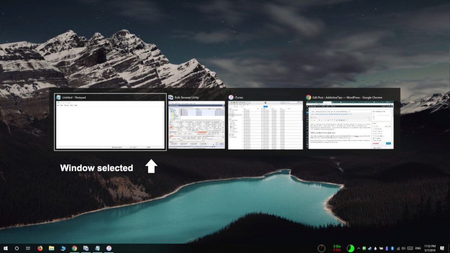Select the Untitled - Notepad window thumbnail
Viewport: 450px width, 253px height.
(109, 124)
